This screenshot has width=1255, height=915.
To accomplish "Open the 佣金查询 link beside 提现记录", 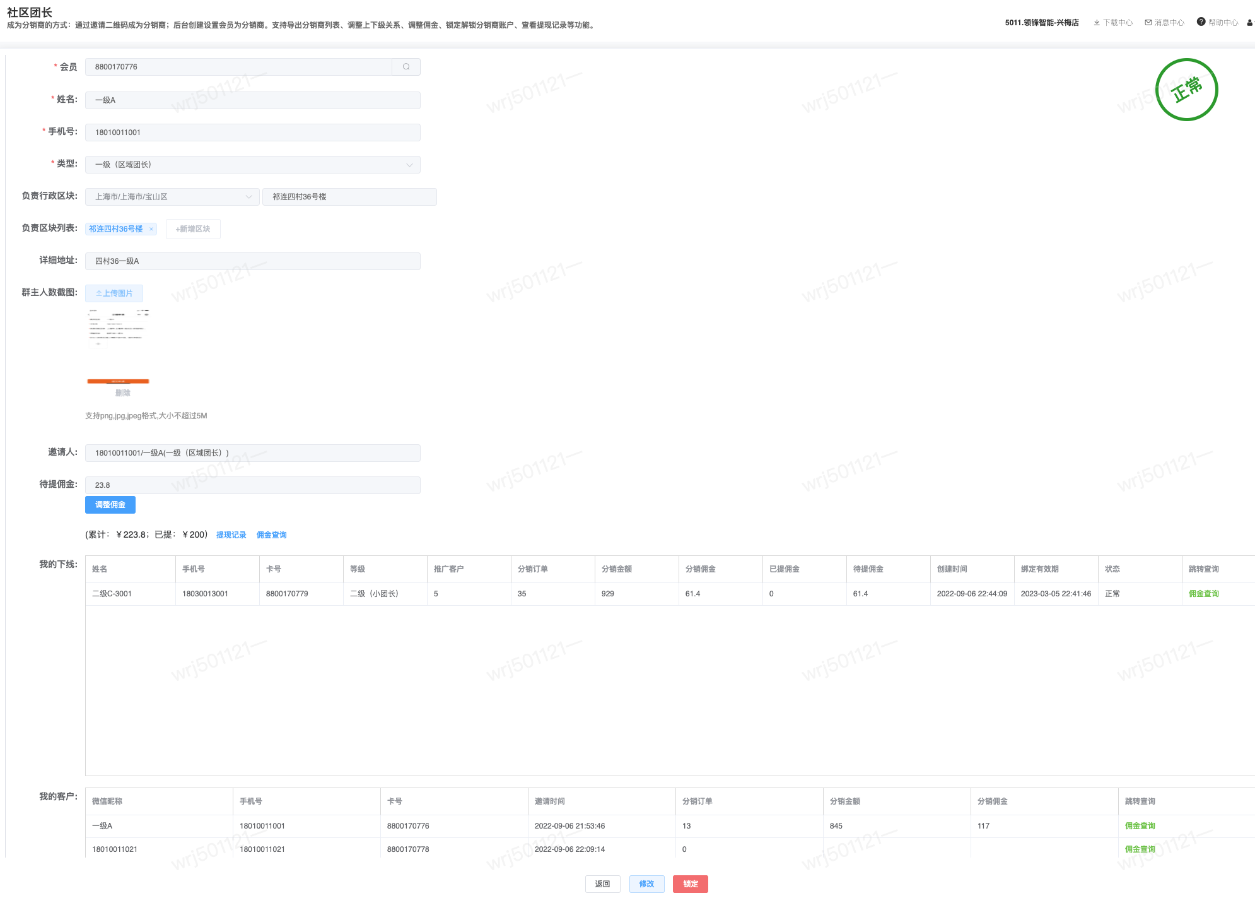I will tap(272, 535).
